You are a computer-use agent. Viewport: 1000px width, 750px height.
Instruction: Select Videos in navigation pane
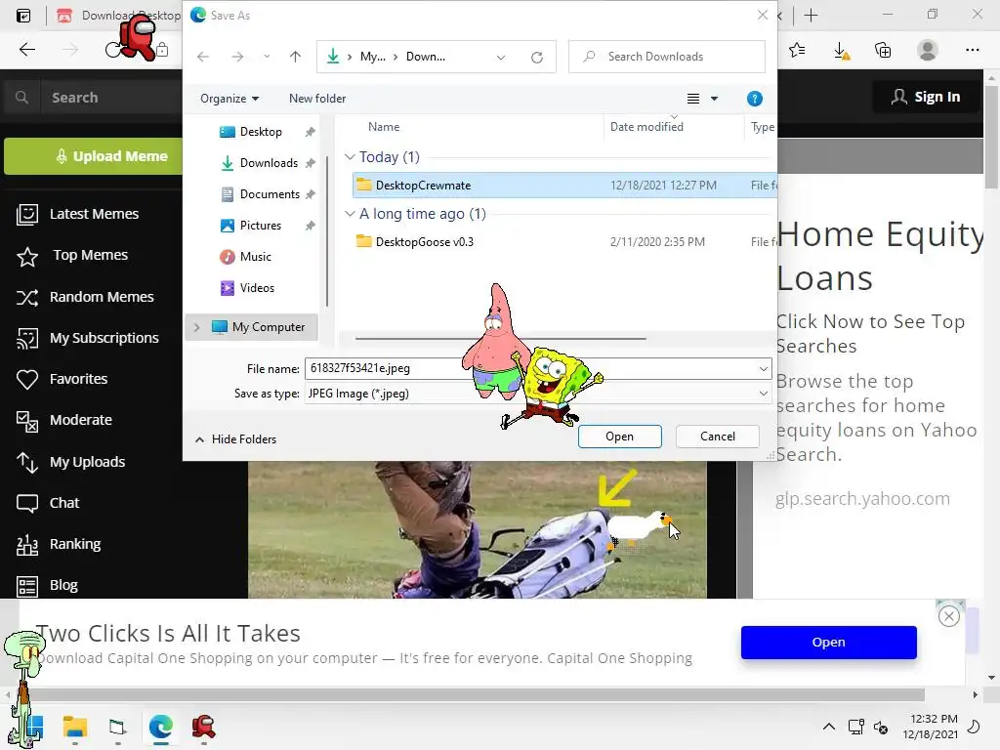coord(257,288)
